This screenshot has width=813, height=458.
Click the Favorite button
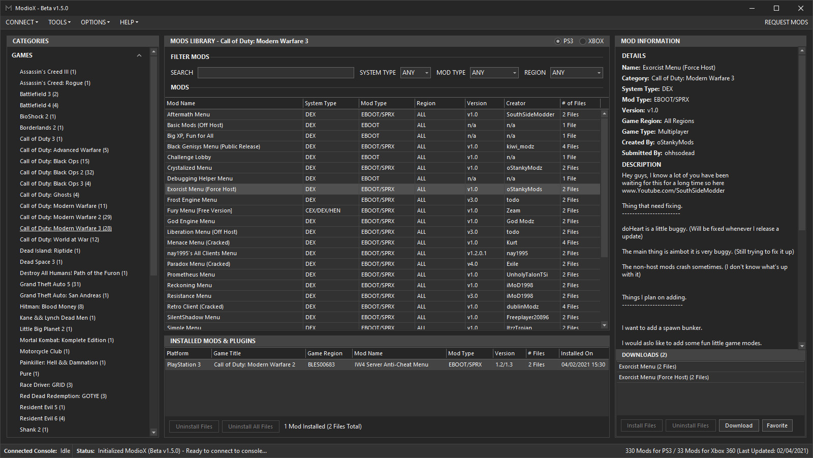pyautogui.click(x=777, y=425)
